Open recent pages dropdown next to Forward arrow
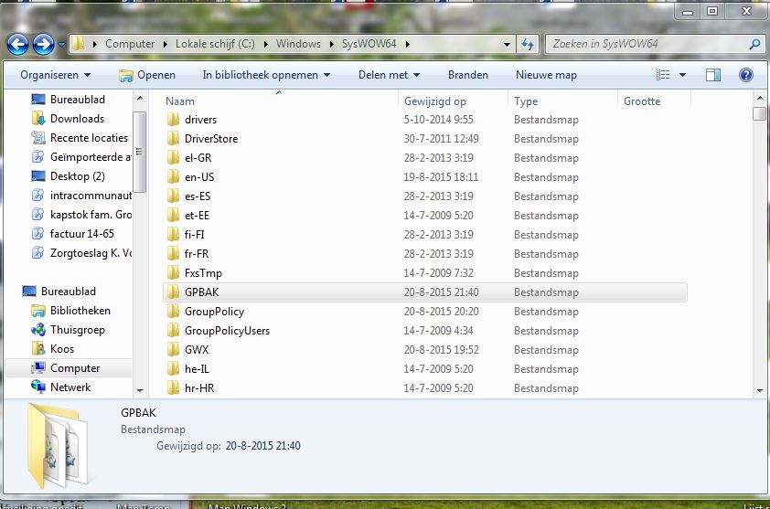The width and height of the screenshot is (770, 509). click(x=61, y=44)
